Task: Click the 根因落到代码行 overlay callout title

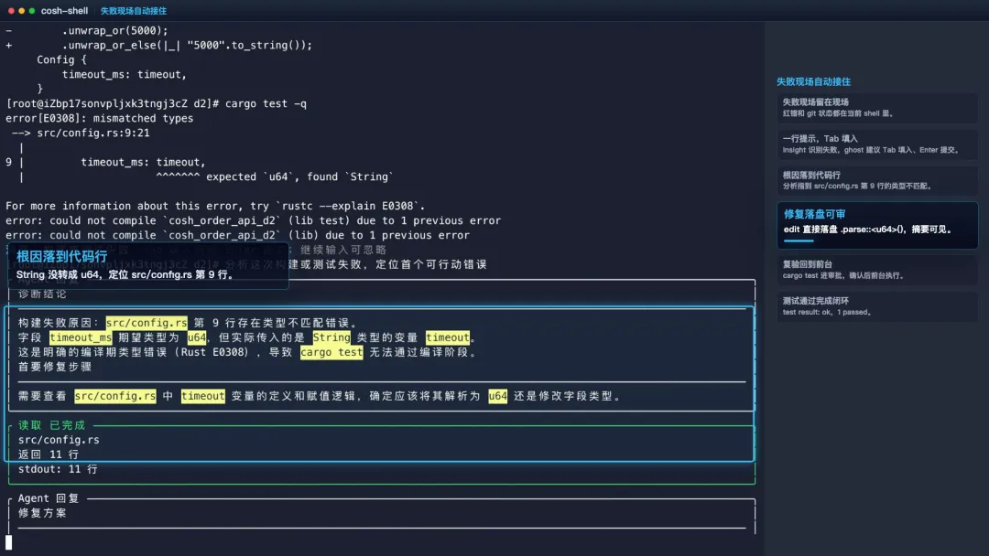Action: pyautogui.click(x=62, y=256)
